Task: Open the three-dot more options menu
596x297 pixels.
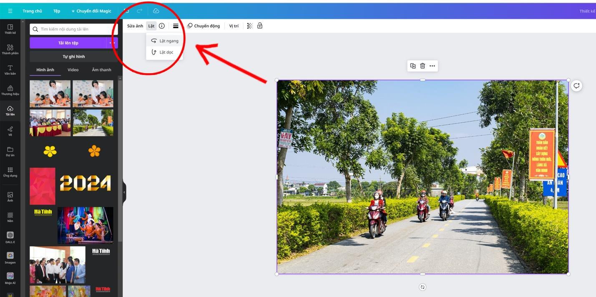Action: pos(432,66)
